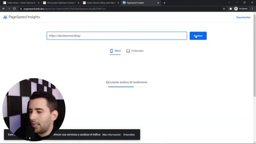Click the Ejecutando análisis de rendimiento text
This screenshot has height=144, width=256.
tap(126, 82)
